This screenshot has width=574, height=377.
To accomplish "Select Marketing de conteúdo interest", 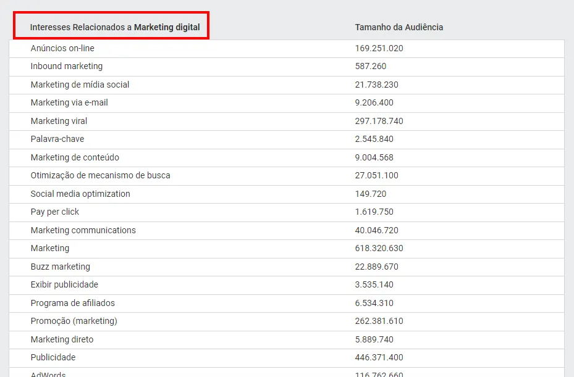I will point(74,157).
